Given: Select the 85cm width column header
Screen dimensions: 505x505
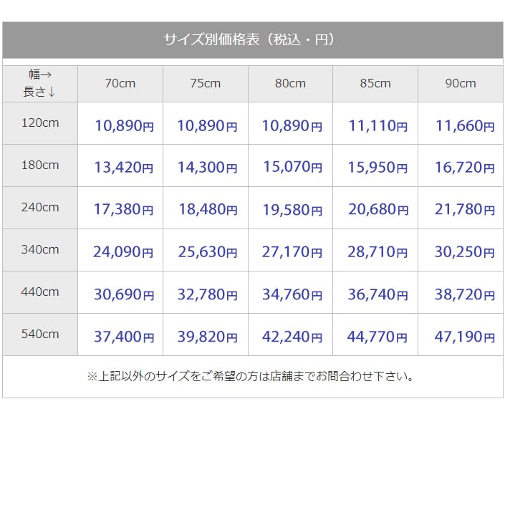Looking at the screenshot, I should [375, 84].
